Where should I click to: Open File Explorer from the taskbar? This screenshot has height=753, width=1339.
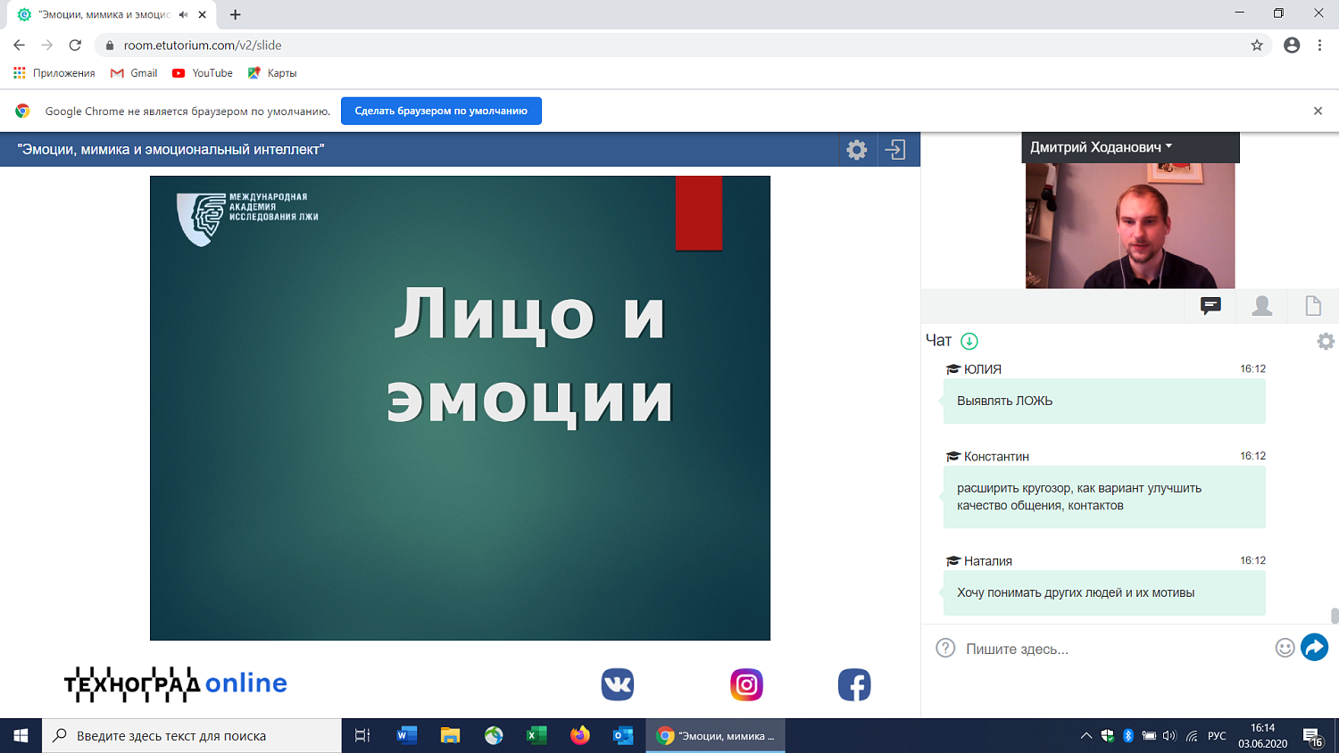pyautogui.click(x=450, y=736)
